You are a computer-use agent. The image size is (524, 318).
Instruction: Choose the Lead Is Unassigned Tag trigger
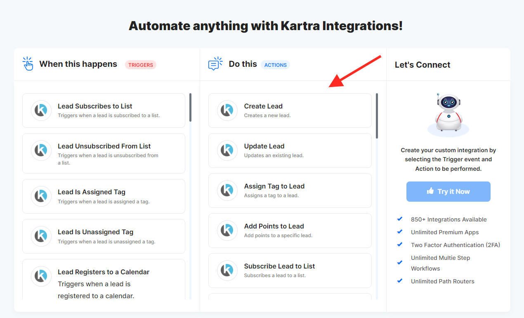coord(104,236)
